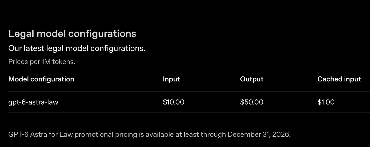Click the 'Prices per 1M tokens' note
This screenshot has width=370, height=147.
[x=42, y=62]
